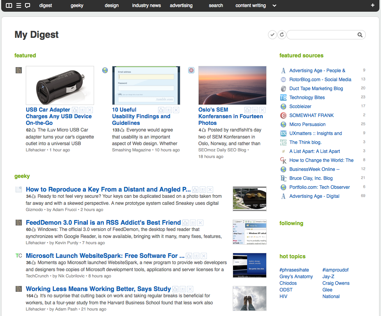Dismiss the 10 Useful Usability article

[176, 110]
